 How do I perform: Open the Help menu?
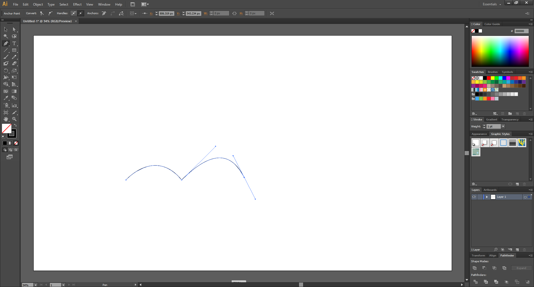(118, 4)
